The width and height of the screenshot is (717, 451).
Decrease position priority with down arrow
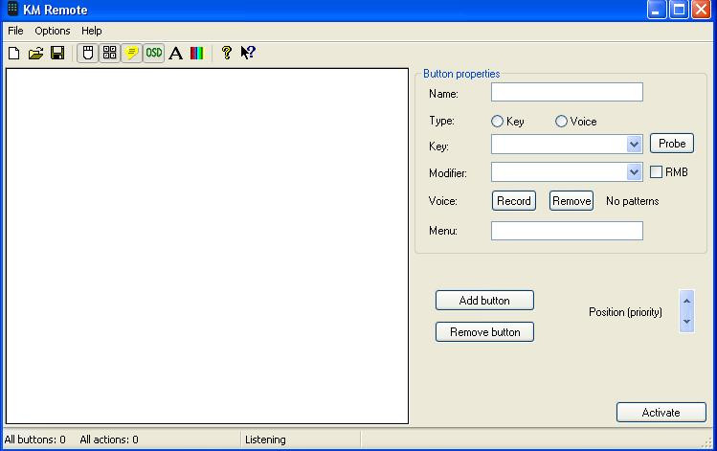pyautogui.click(x=686, y=322)
